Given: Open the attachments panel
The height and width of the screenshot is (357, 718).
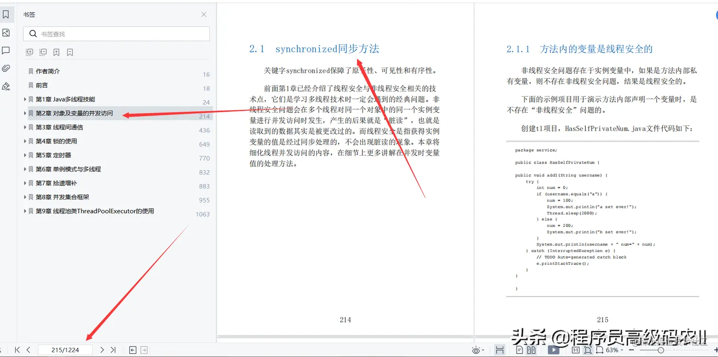Looking at the screenshot, I should [7, 68].
